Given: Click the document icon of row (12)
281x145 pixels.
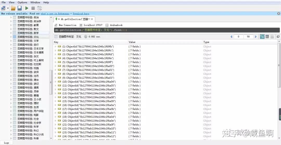Looking at the screenshot, I should click(x=59, y=89).
